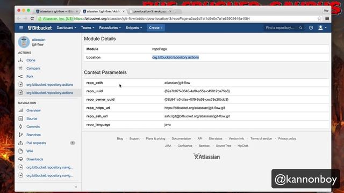
Task: Go to Source in navigation
Action: [32, 118]
